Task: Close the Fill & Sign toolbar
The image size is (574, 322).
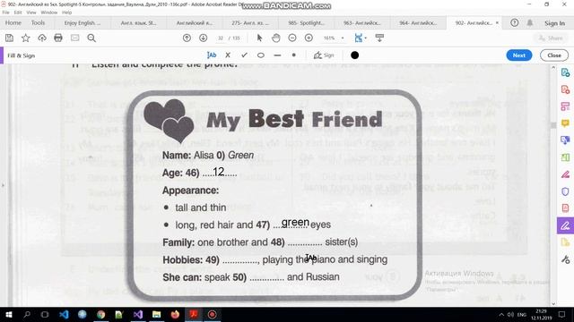Action: [554, 55]
